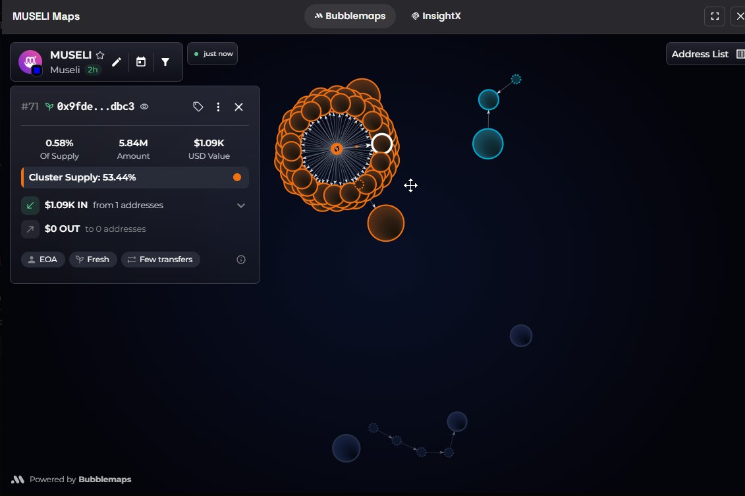The width and height of the screenshot is (745, 496).
Task: Click the MUSELI Maps title
Action: [x=46, y=16]
